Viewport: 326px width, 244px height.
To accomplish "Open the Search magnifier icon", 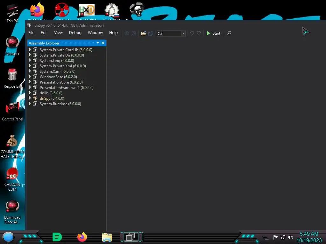I will [x=229, y=33].
